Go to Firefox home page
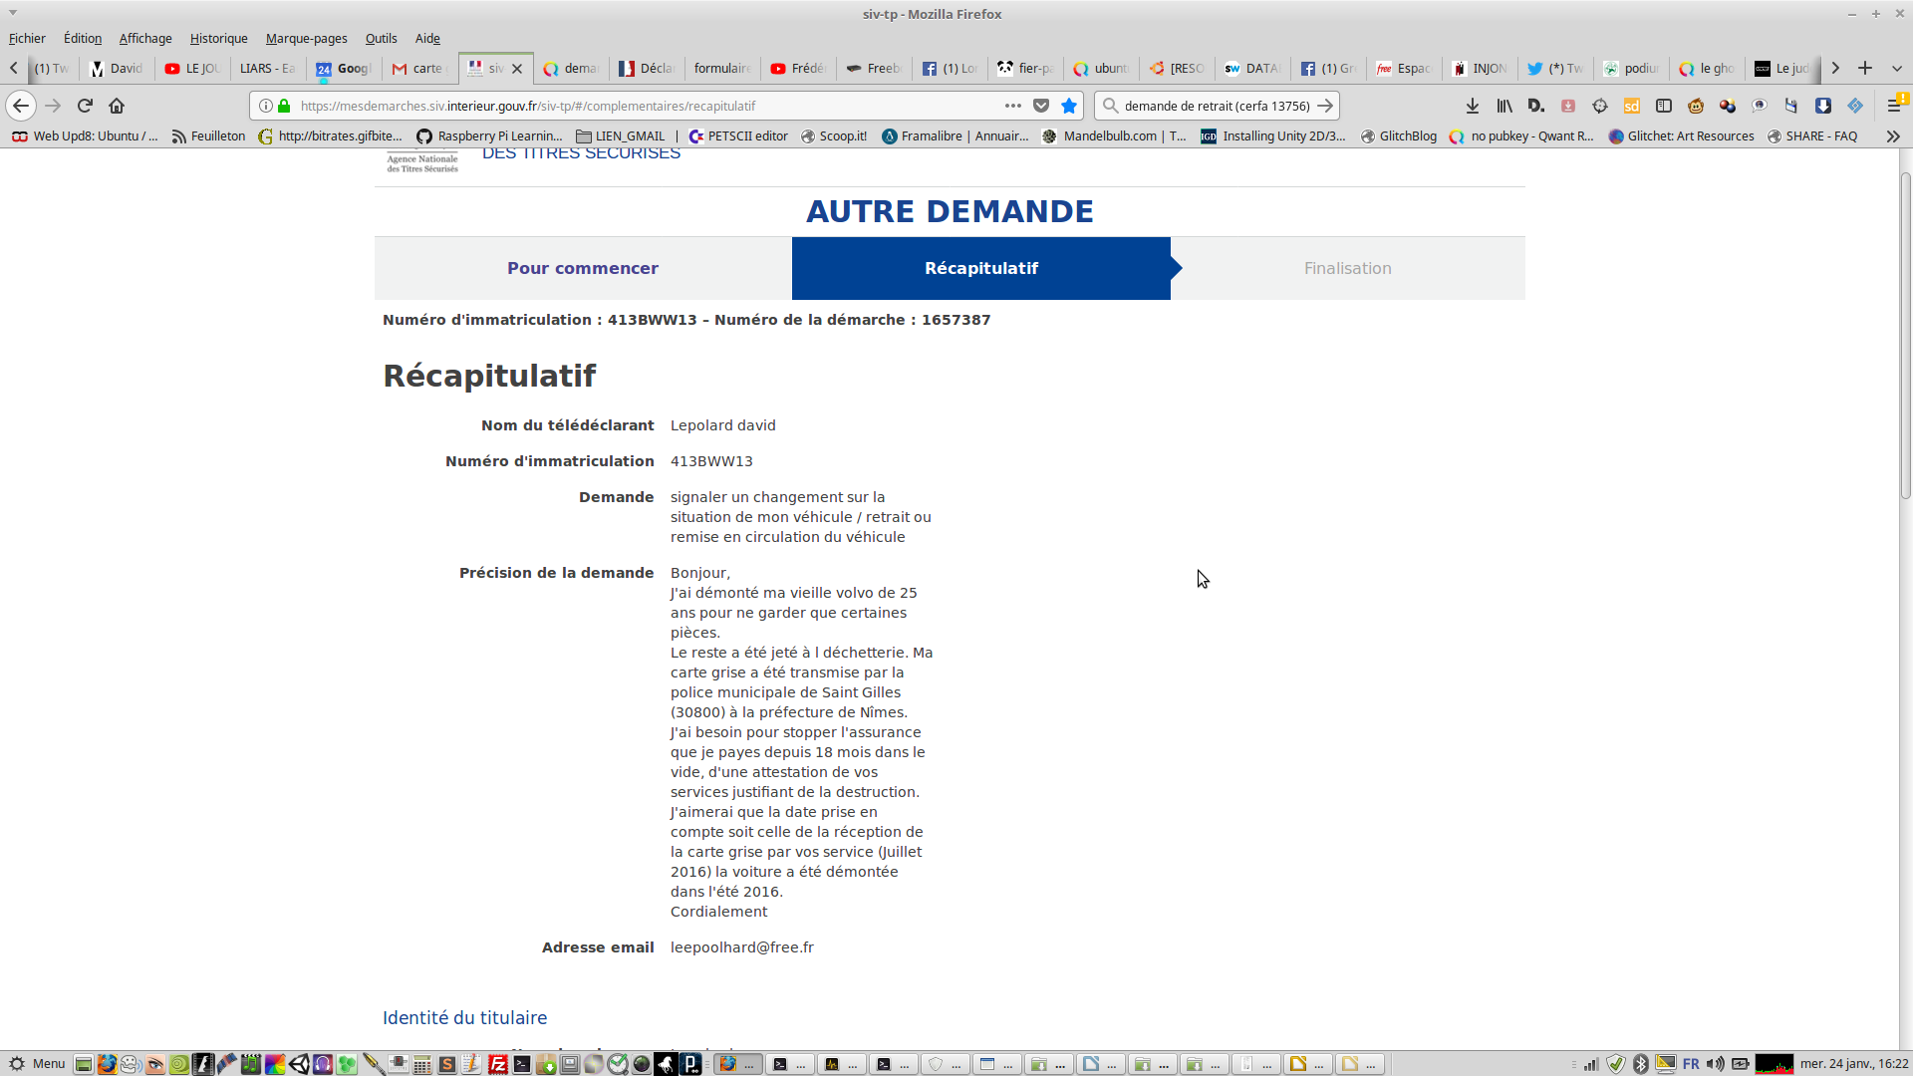Screen dimensions: 1913x1076 coord(117,106)
